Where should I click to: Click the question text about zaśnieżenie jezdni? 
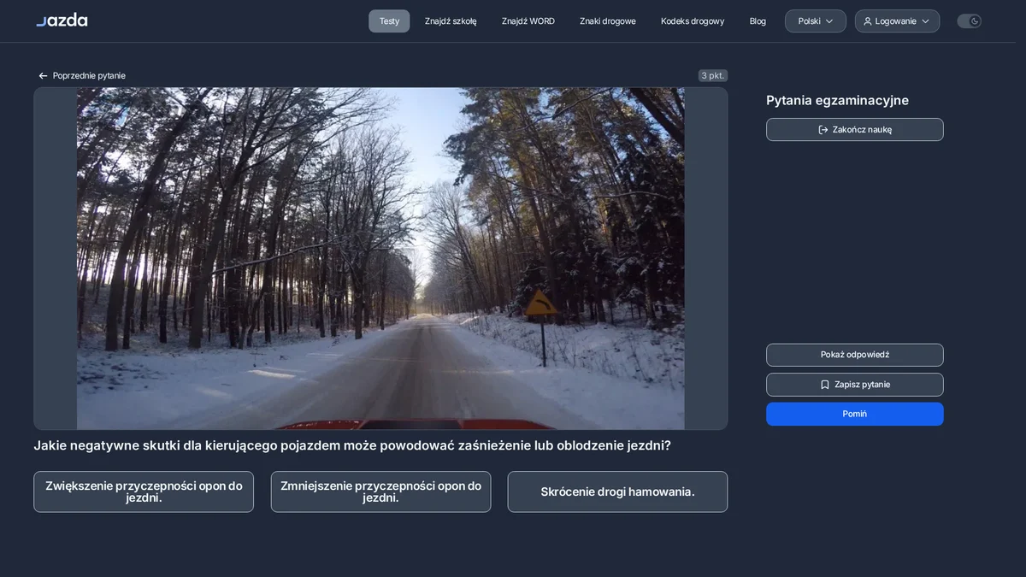pyautogui.click(x=352, y=445)
